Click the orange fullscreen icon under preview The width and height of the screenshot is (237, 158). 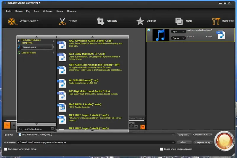(x=143, y=127)
